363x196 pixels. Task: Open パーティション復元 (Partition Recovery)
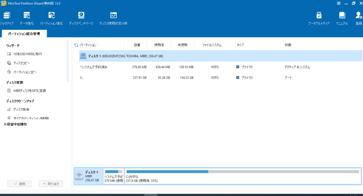(51, 18)
